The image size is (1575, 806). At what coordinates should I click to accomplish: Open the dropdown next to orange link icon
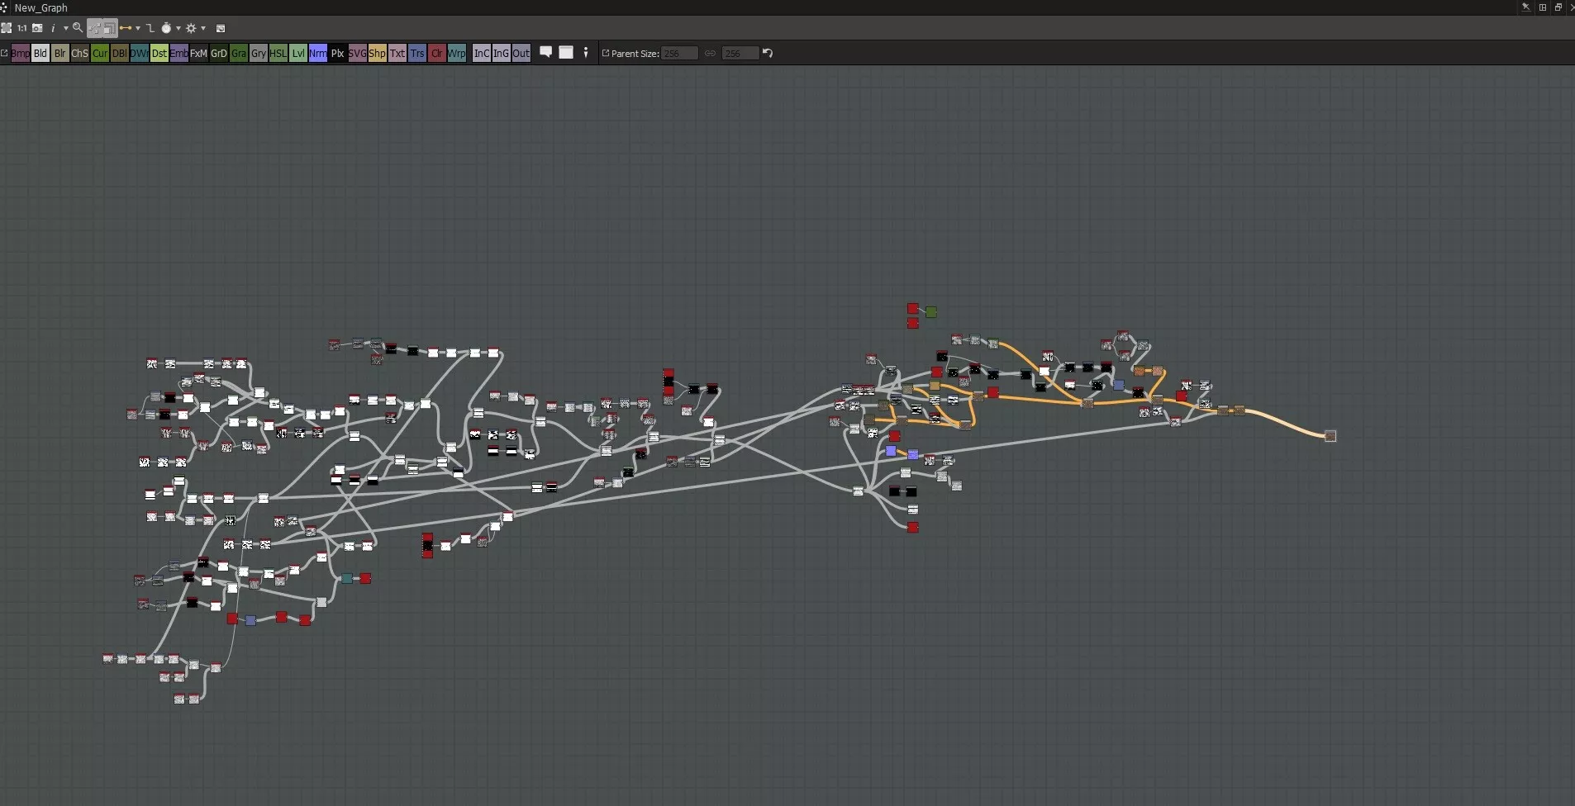click(138, 28)
